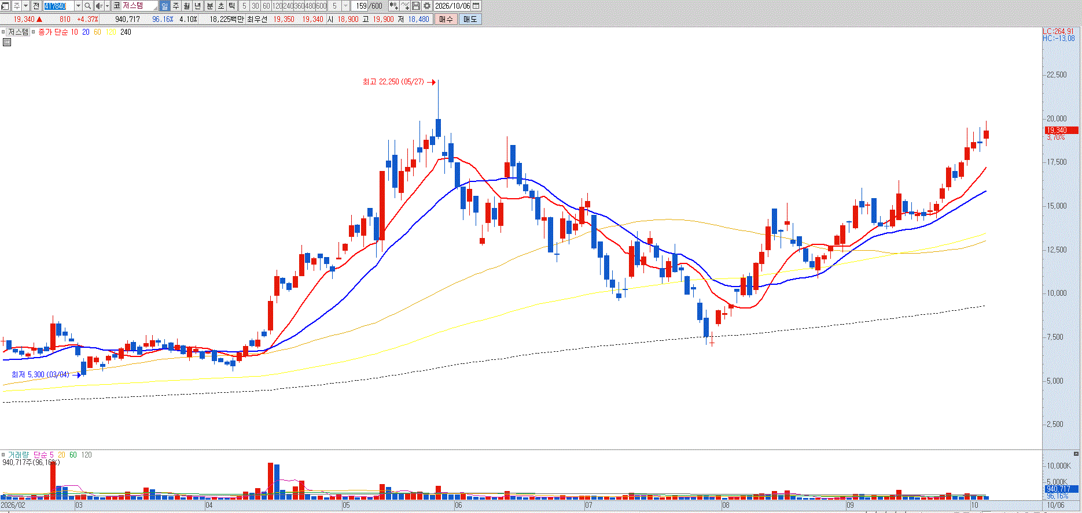Click the floppy disk save icon

(416, 6)
